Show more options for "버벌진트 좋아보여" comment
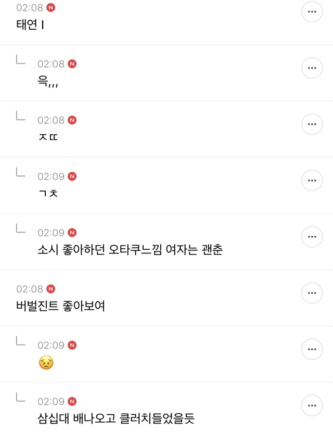333x433 pixels. click(312, 293)
